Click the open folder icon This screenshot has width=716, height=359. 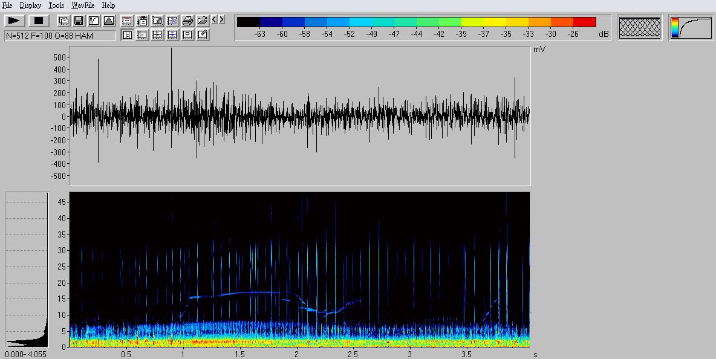pyautogui.click(x=203, y=21)
